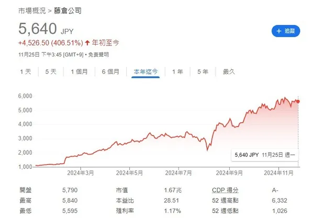
Task: Click the 最高 value 5,840
Action: click(70, 200)
